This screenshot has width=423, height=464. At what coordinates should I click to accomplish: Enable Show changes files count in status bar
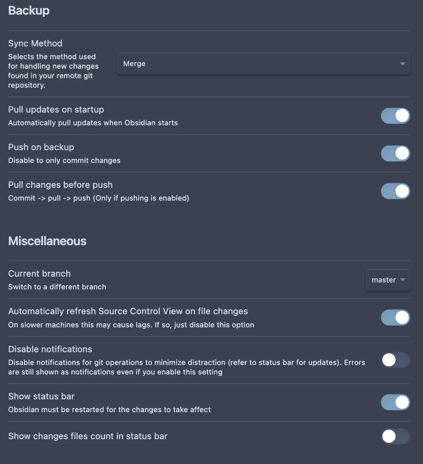(395, 436)
